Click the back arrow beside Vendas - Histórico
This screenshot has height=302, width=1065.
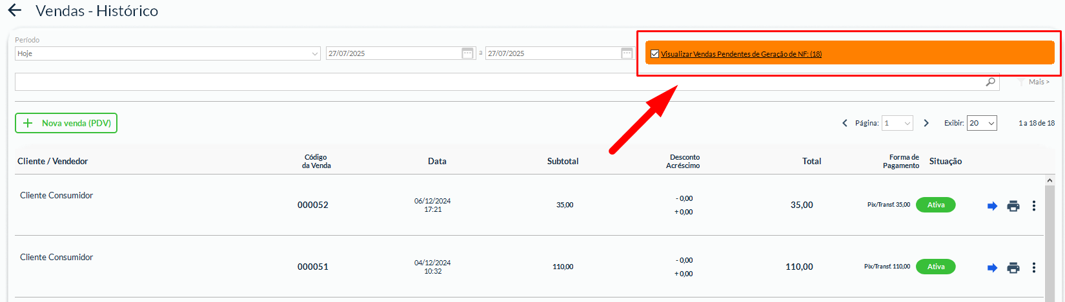pyautogui.click(x=14, y=11)
